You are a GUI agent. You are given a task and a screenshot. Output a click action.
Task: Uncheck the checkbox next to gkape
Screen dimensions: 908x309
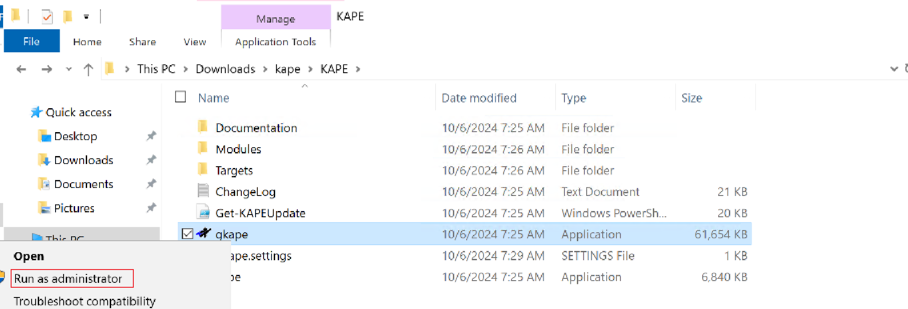pyautogui.click(x=188, y=234)
